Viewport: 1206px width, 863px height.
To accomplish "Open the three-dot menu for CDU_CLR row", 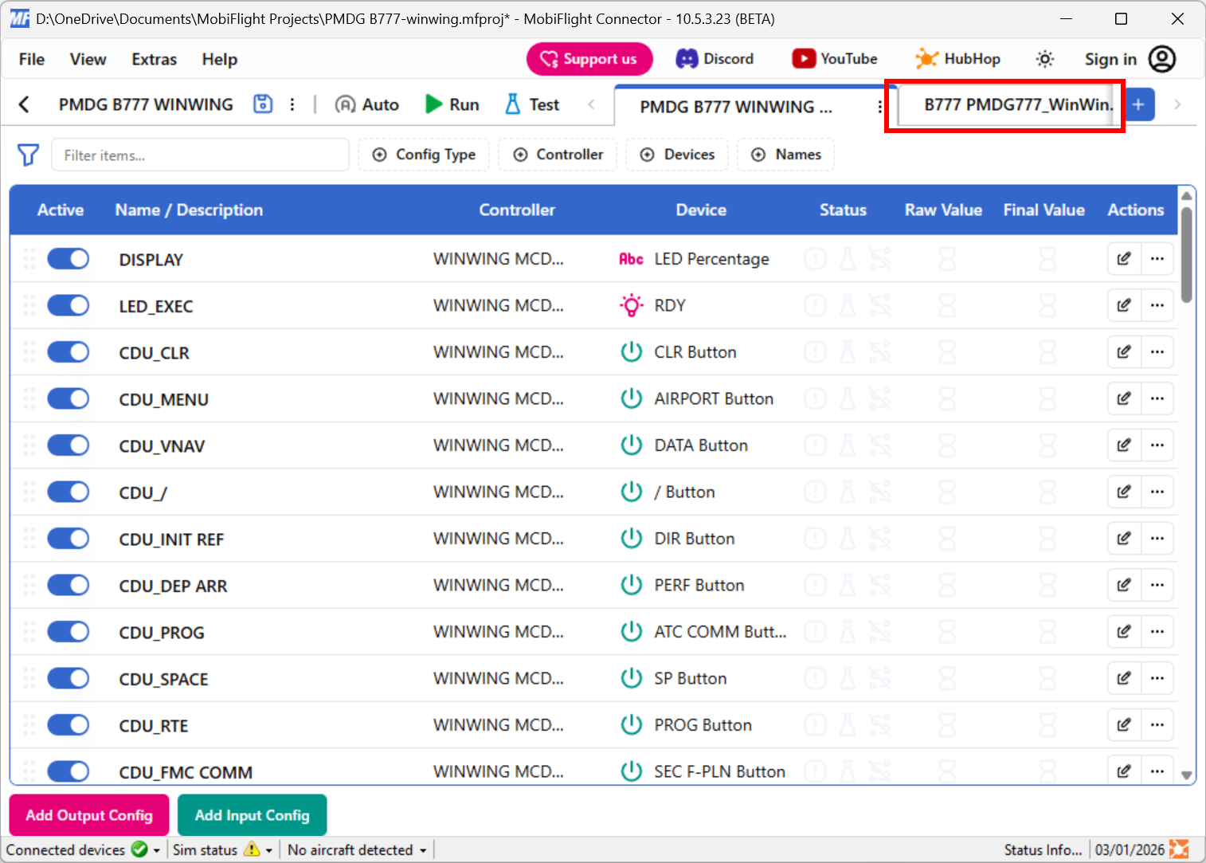I will click(1157, 351).
